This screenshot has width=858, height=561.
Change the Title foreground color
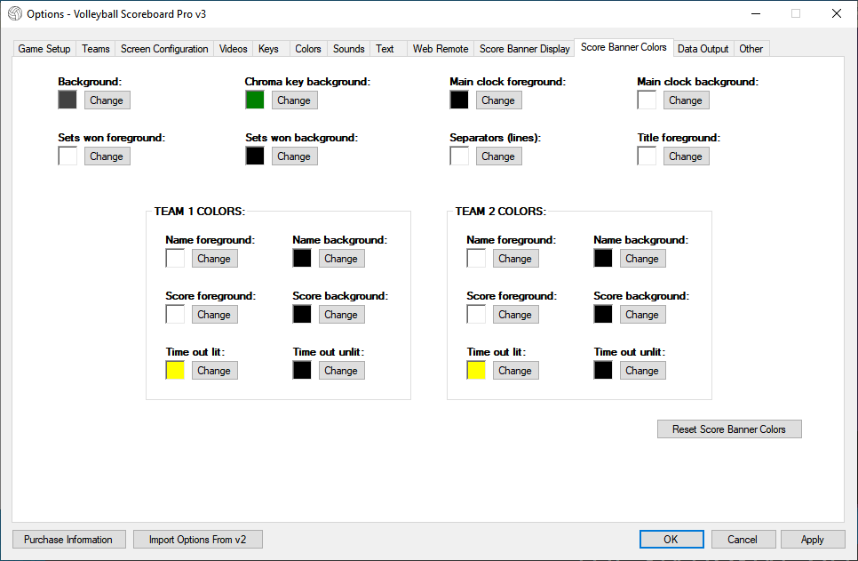coord(685,156)
